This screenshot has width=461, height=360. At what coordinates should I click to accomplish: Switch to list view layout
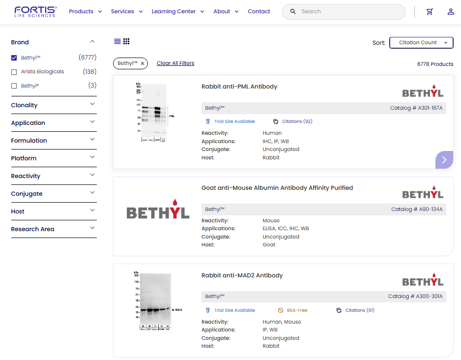117,41
